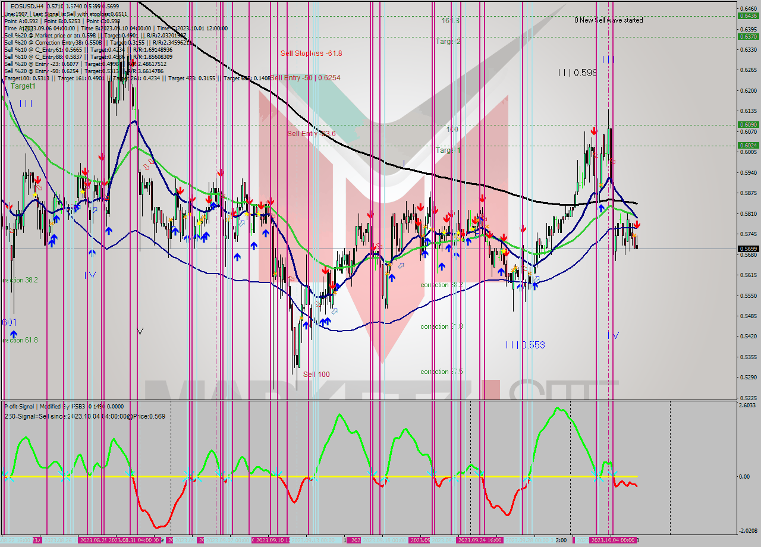Select the correction 87.5 Fibonacci label

point(442,372)
